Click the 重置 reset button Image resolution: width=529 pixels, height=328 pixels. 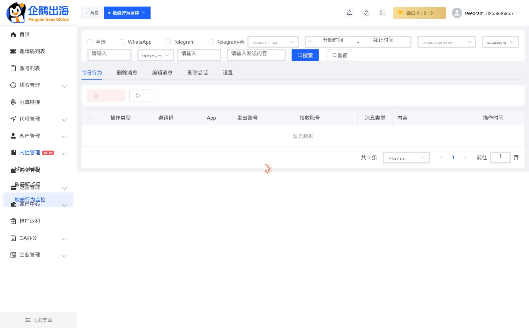pyautogui.click(x=340, y=55)
